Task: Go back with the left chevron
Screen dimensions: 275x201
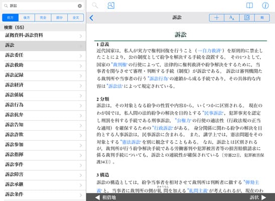Action: click(x=91, y=18)
